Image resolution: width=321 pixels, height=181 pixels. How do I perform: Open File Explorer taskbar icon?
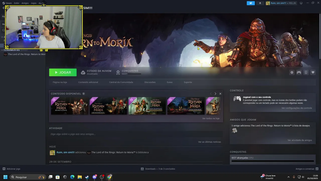(x=79, y=177)
